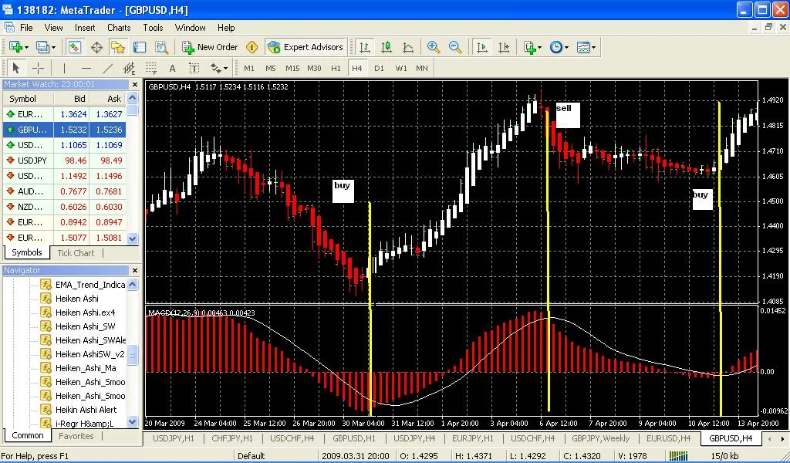Open the File menu
The width and height of the screenshot is (790, 463).
point(26,28)
